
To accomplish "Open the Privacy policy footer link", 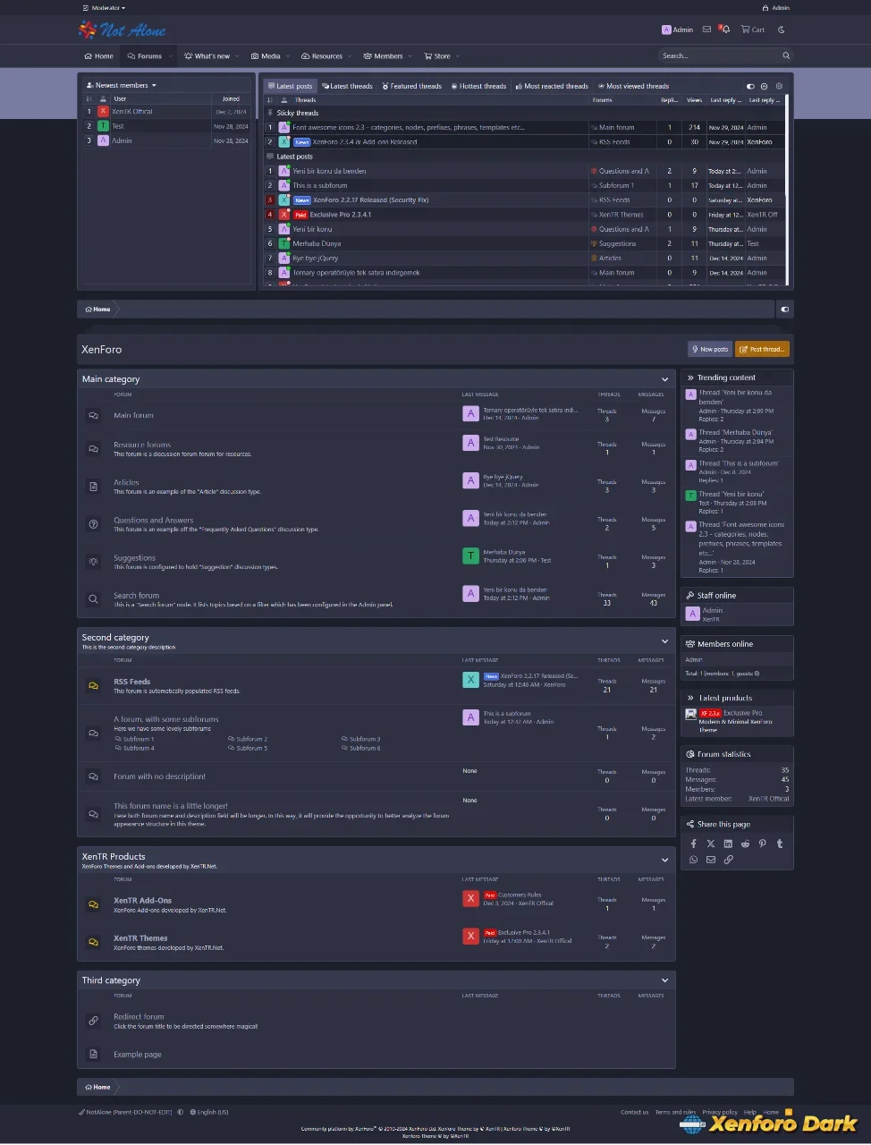I will point(720,1112).
